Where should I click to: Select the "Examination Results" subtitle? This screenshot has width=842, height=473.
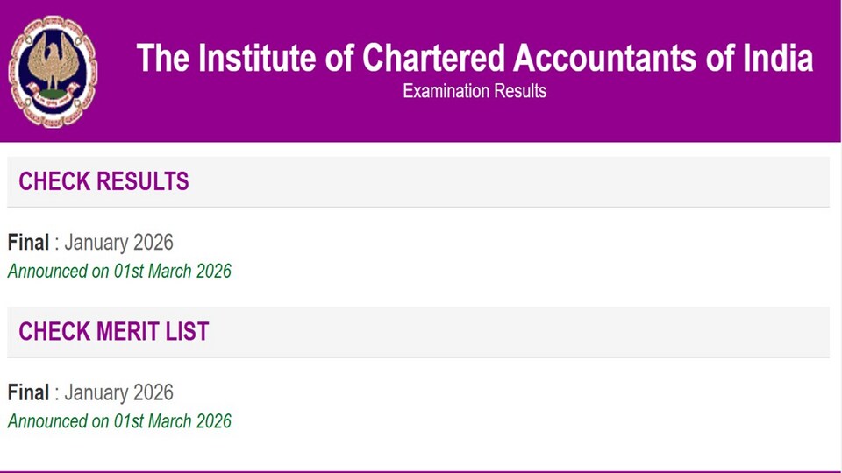click(475, 91)
